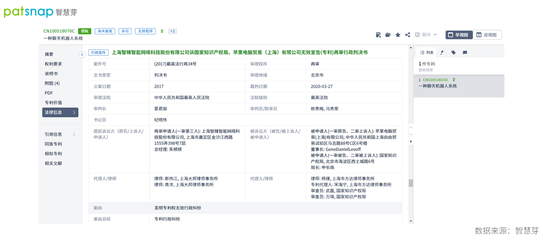
Task: Click patent number CN100518070C in header
Action: (59, 31)
